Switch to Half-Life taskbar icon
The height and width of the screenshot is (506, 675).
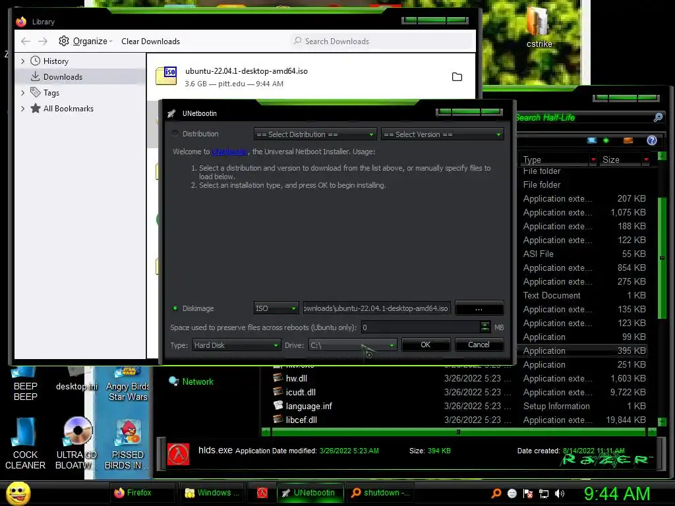262,493
